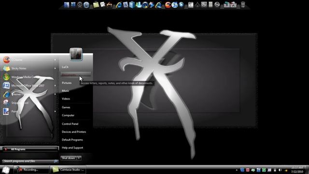Click the battery icon in the system tray
Image resolution: width=309 pixels, height=174 pixels.
point(275,170)
